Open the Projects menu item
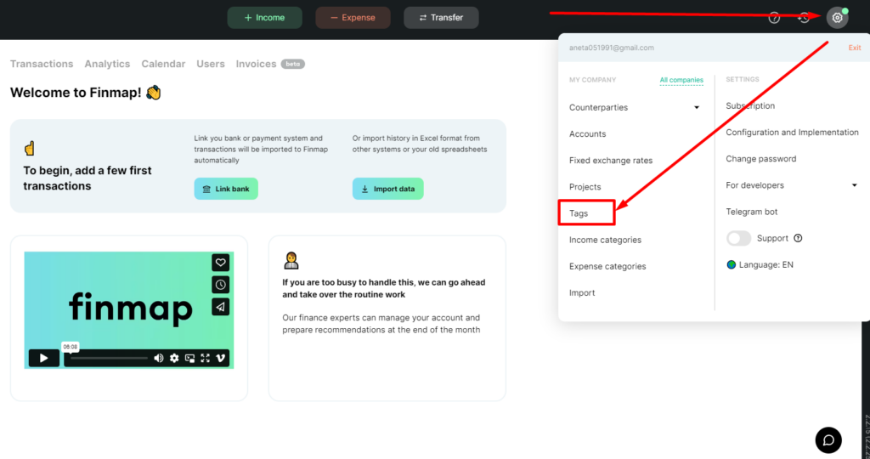Image resolution: width=870 pixels, height=459 pixels. tap(585, 186)
